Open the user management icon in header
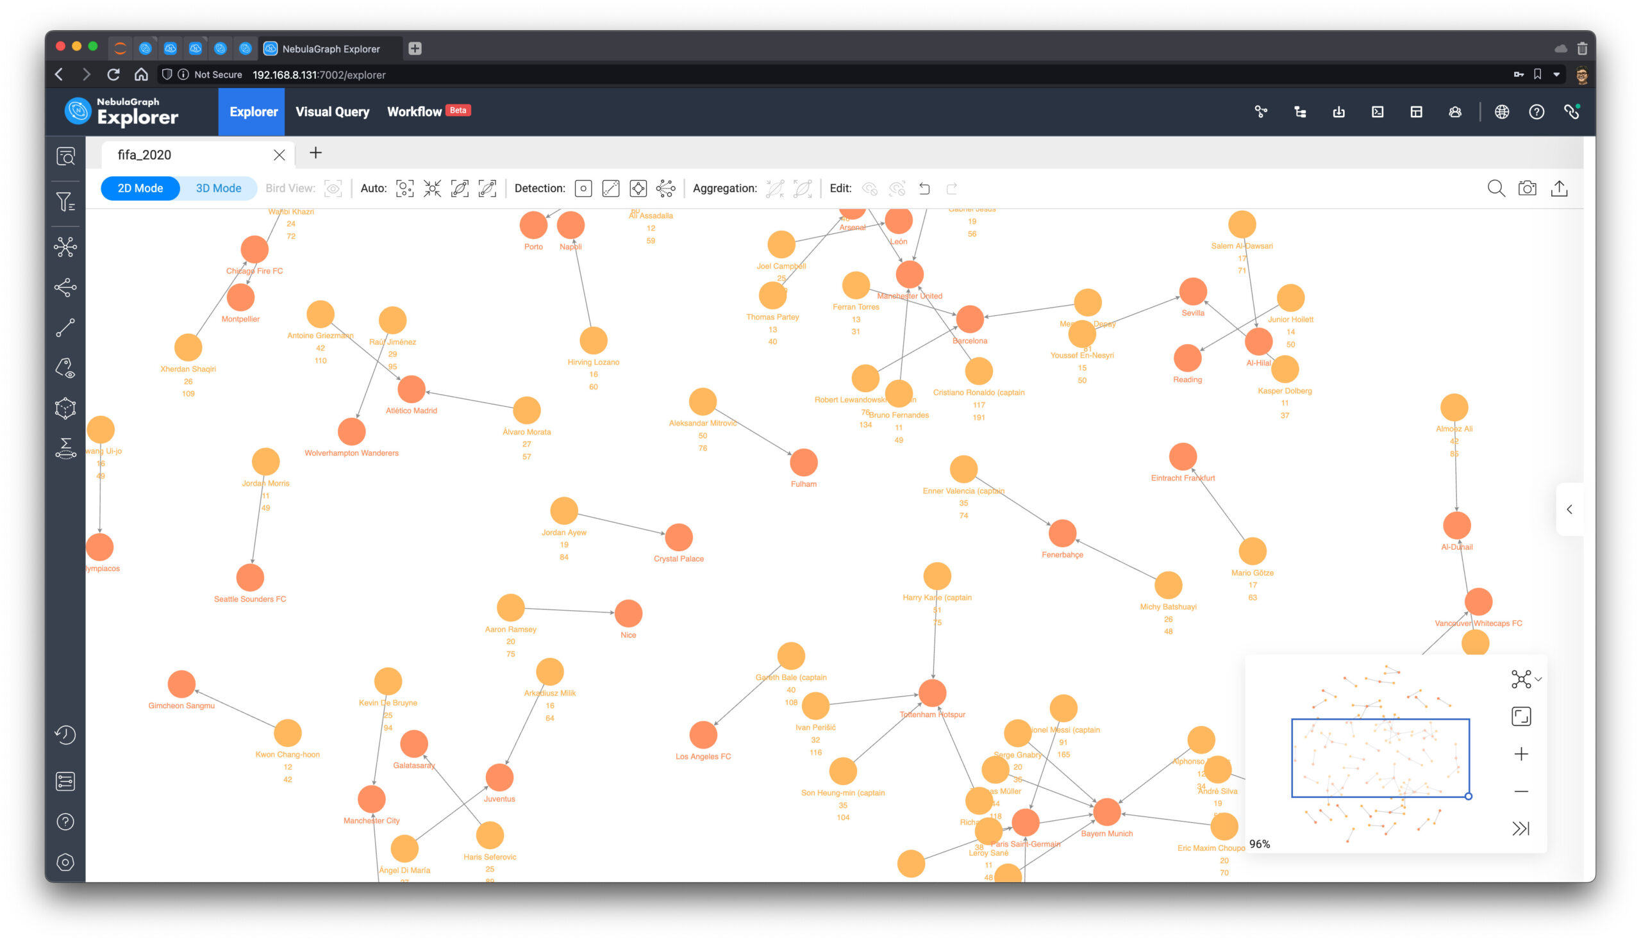This screenshot has height=942, width=1641. pyautogui.click(x=1454, y=112)
